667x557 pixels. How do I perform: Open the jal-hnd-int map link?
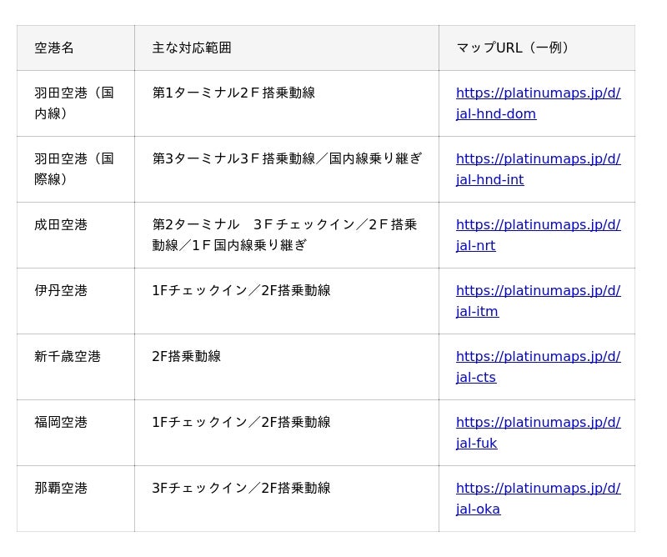(538, 169)
